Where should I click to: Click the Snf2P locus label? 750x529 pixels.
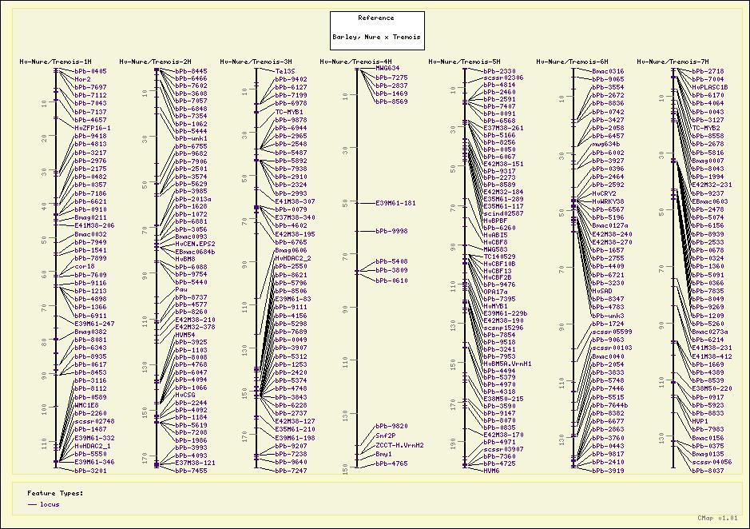click(386, 436)
